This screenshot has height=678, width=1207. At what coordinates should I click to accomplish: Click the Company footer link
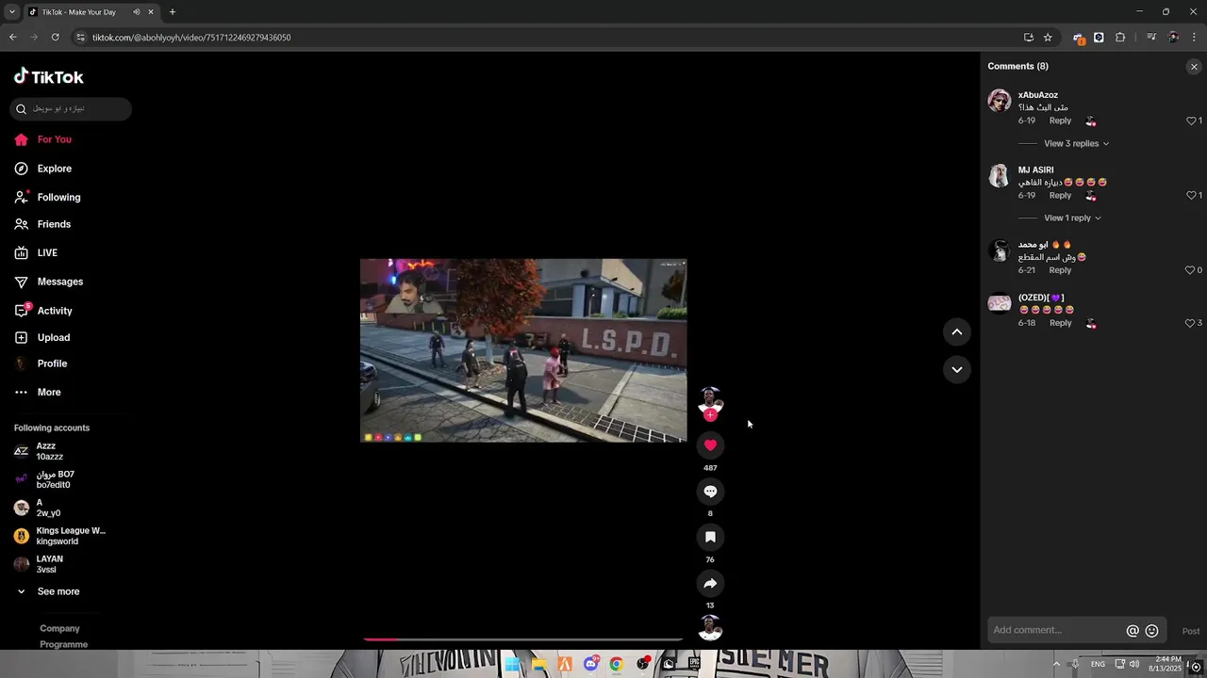pyautogui.click(x=59, y=629)
